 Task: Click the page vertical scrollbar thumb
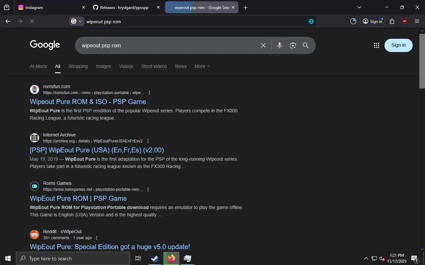422,61
